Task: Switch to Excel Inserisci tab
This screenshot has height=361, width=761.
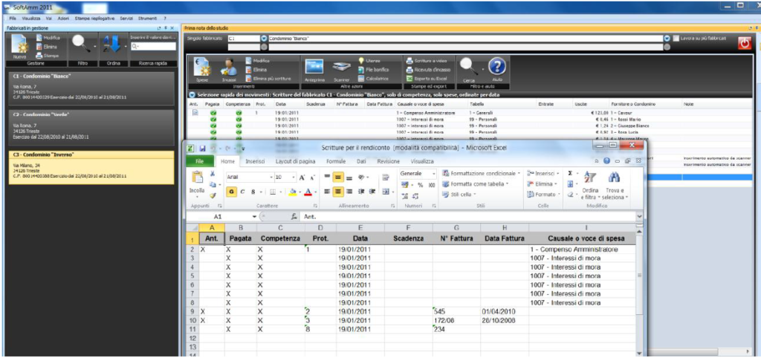Action: pos(255,161)
